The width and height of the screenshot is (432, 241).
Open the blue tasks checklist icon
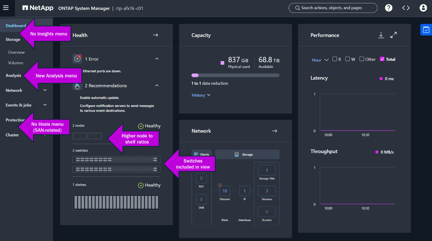pyautogui.click(x=426, y=30)
